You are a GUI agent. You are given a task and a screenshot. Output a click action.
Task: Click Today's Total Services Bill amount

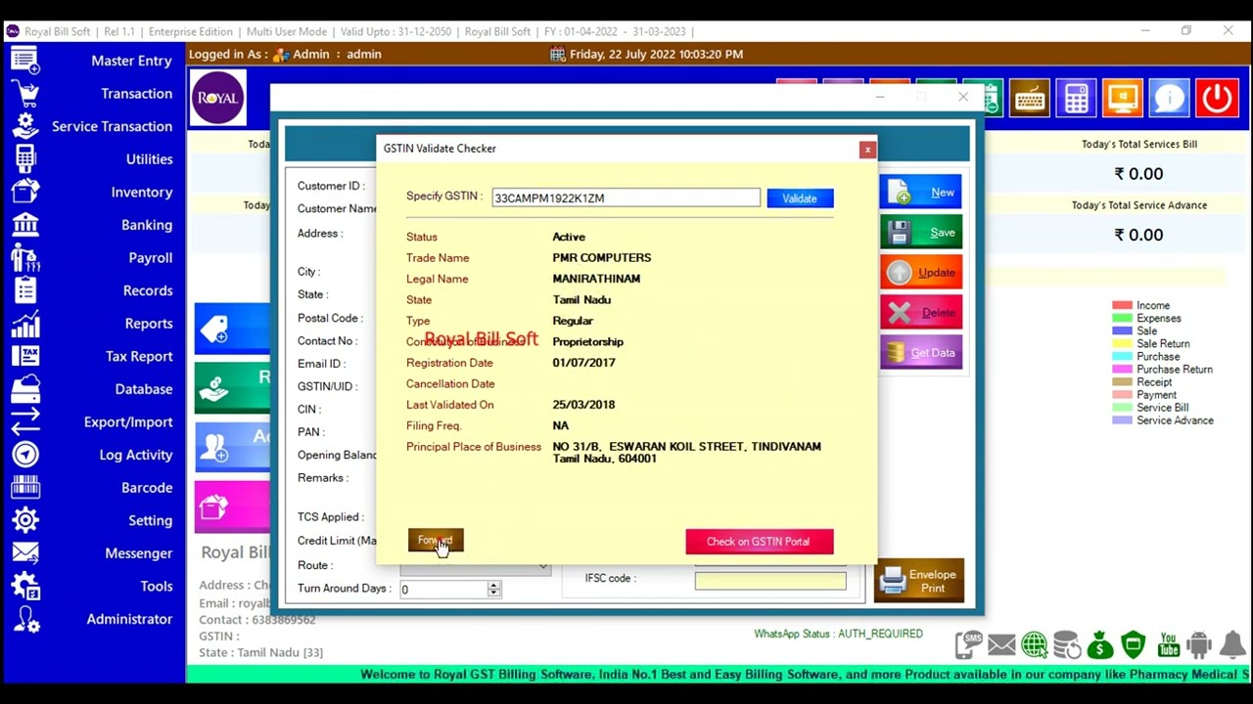pos(1138,174)
